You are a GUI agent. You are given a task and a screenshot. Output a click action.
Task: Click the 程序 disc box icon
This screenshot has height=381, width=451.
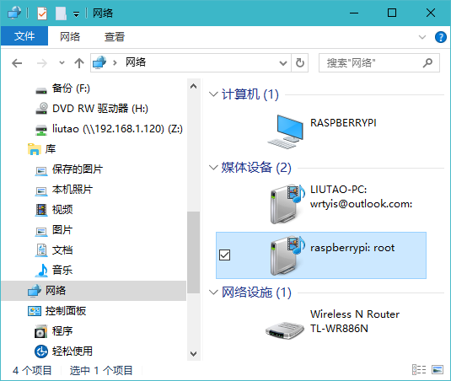click(40, 331)
